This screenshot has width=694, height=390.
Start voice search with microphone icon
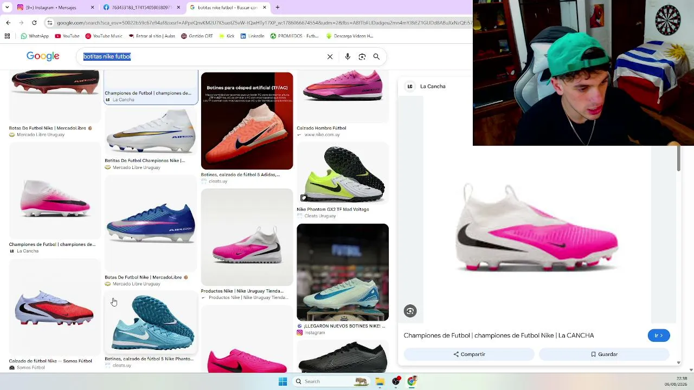pyautogui.click(x=348, y=56)
